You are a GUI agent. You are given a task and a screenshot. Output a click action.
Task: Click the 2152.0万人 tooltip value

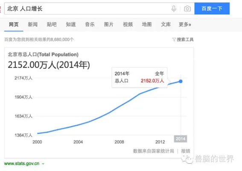[152, 81]
